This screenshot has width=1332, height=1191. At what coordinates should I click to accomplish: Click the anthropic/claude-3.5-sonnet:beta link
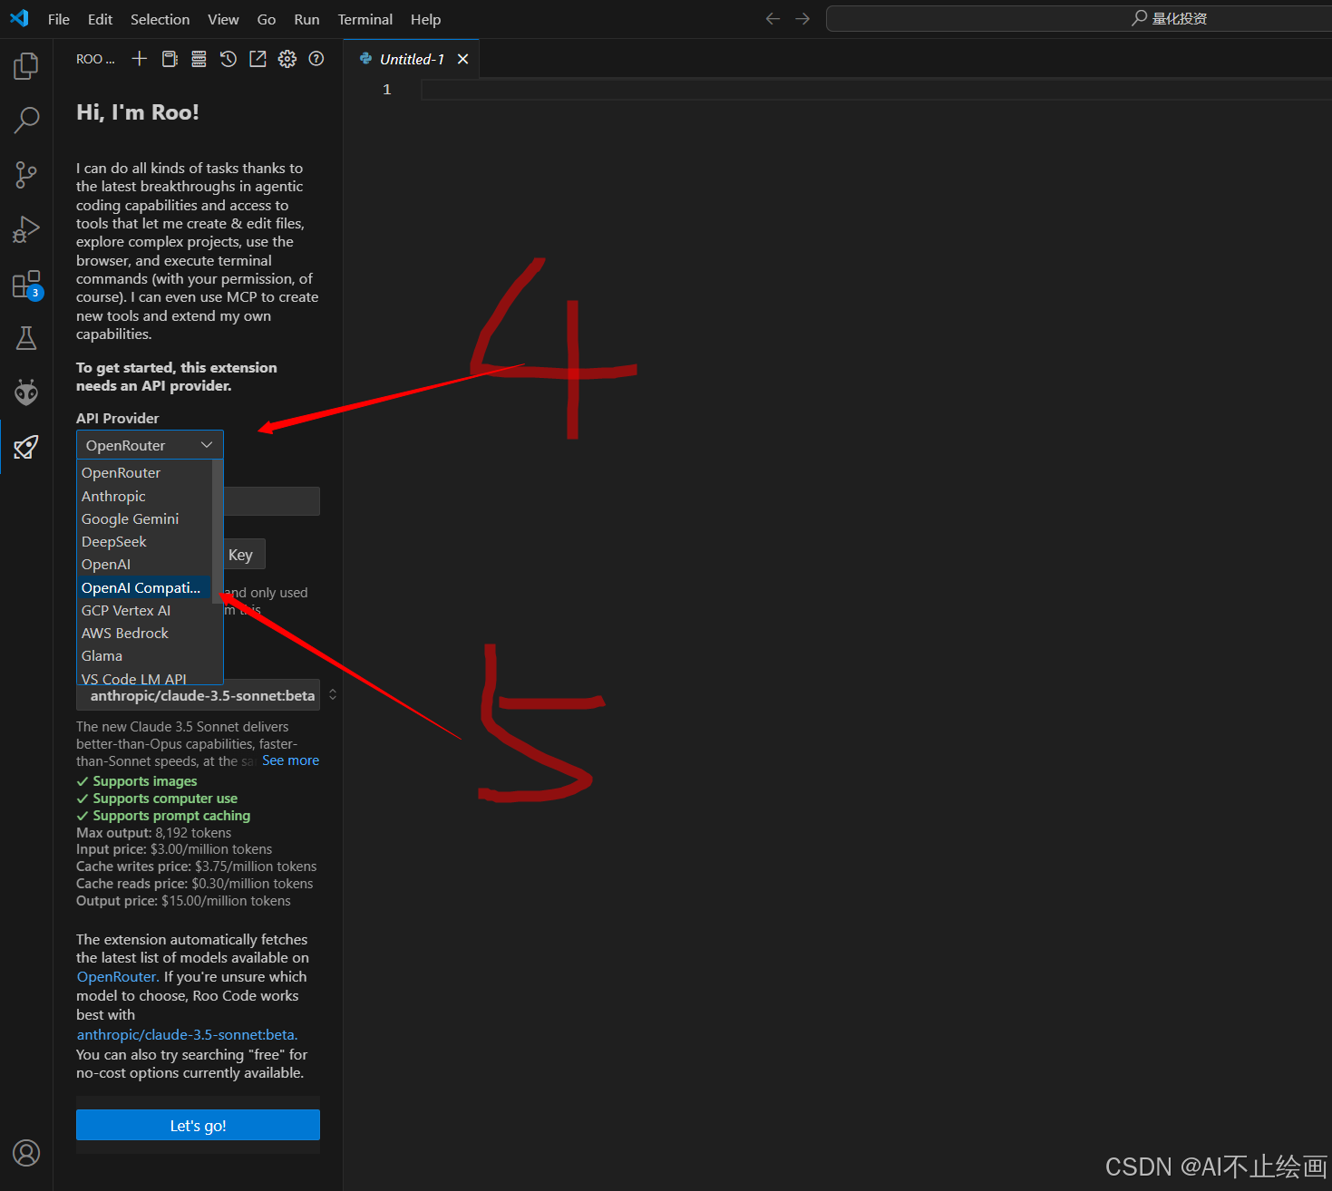coord(187,1035)
